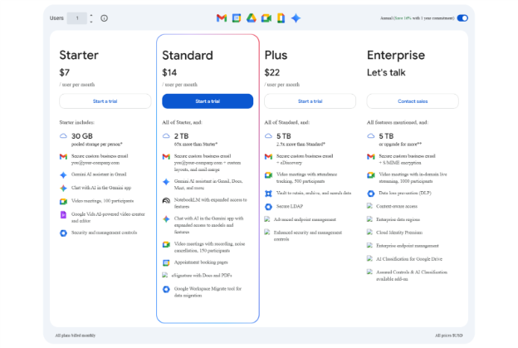Click 'All plans billed monthly' footnote
Image resolution: width=518 pixels, height=348 pixels.
coord(76,336)
